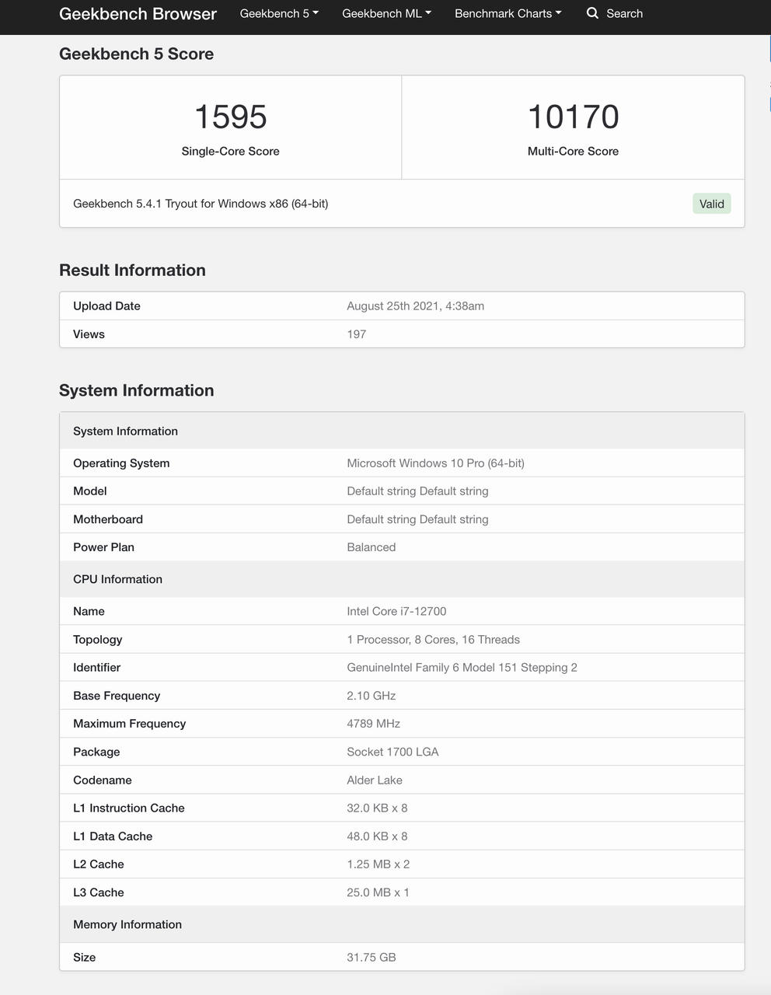Click the CPU Name row label
771x995 pixels.
pyautogui.click(x=89, y=611)
